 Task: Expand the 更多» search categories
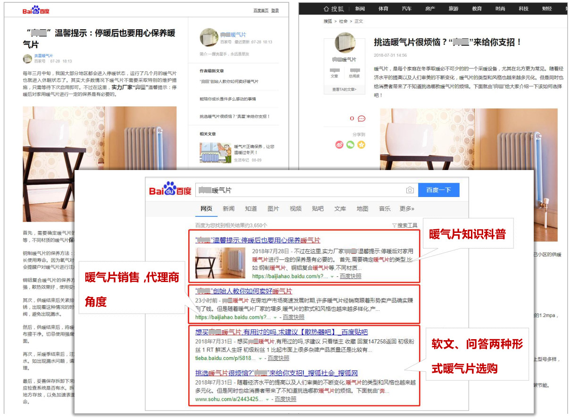click(406, 209)
